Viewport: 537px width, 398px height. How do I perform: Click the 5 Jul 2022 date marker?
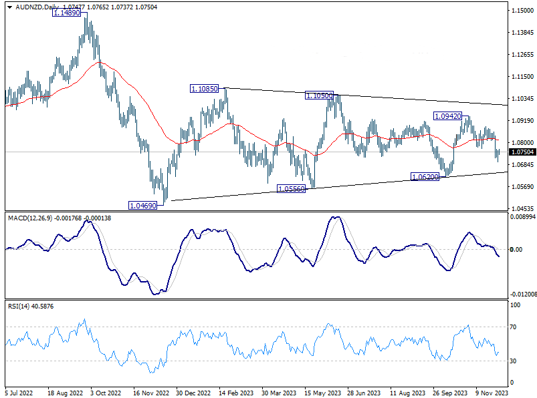19,393
